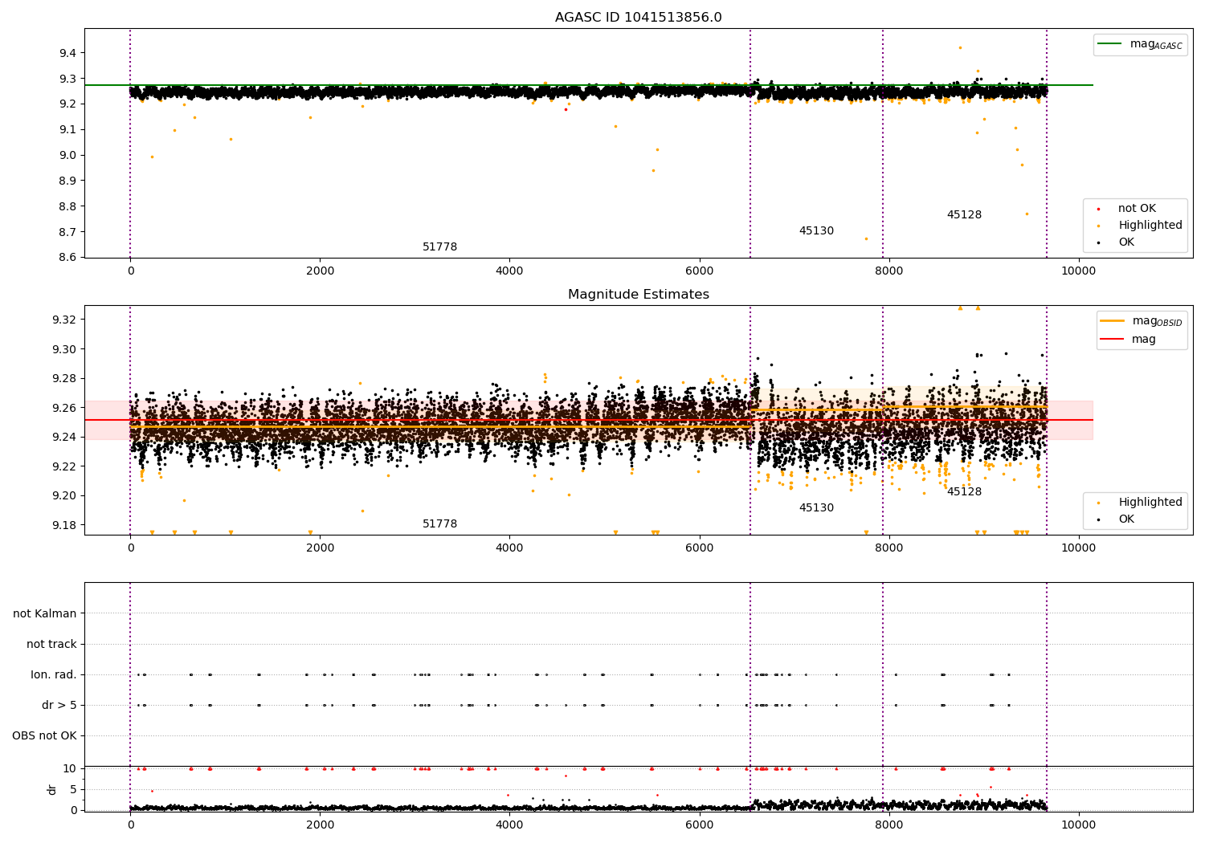Click the 9.0 tick label on top plot

[x=67, y=156]
